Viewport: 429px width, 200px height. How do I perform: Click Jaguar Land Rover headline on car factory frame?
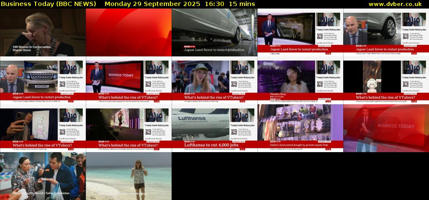click(x=214, y=50)
